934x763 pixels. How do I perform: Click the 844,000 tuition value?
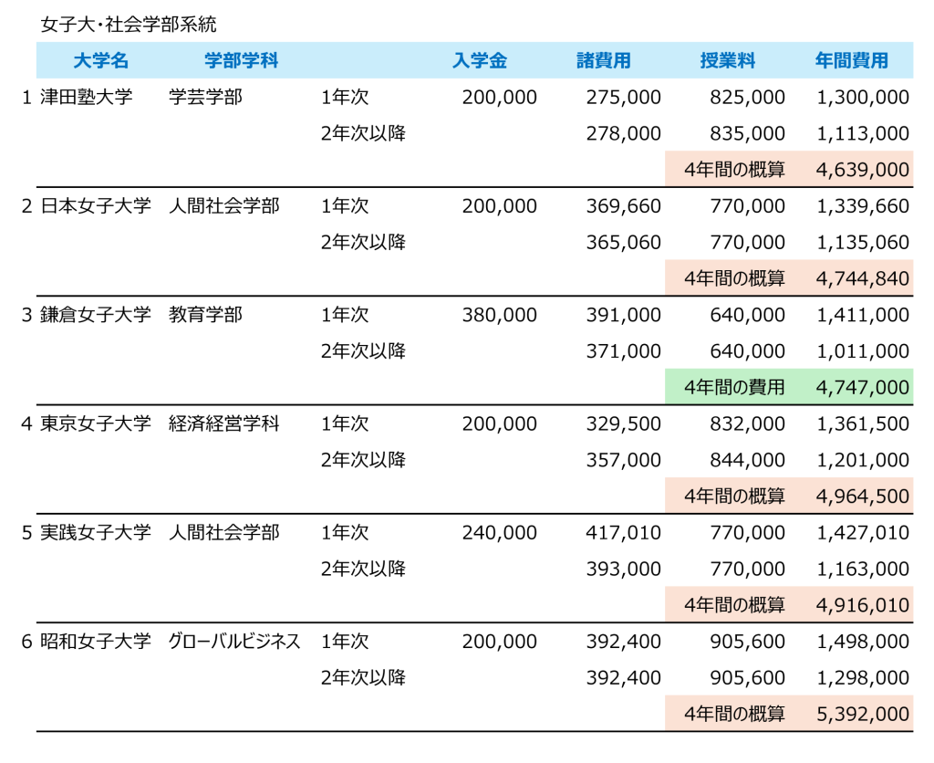point(747,460)
